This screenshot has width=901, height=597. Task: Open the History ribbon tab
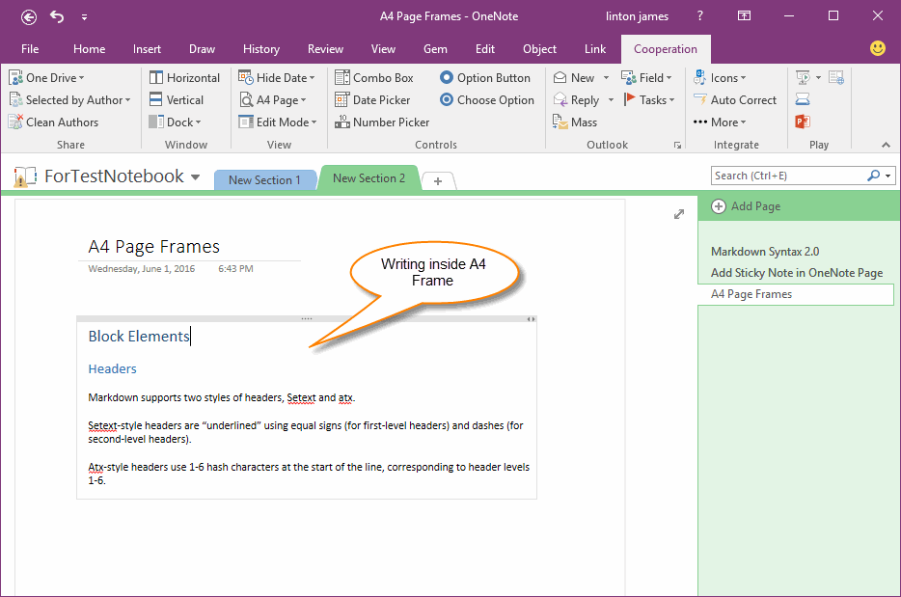click(x=261, y=49)
